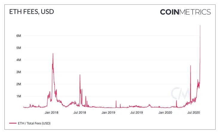Select the 6M y-axis label

point(19,36)
